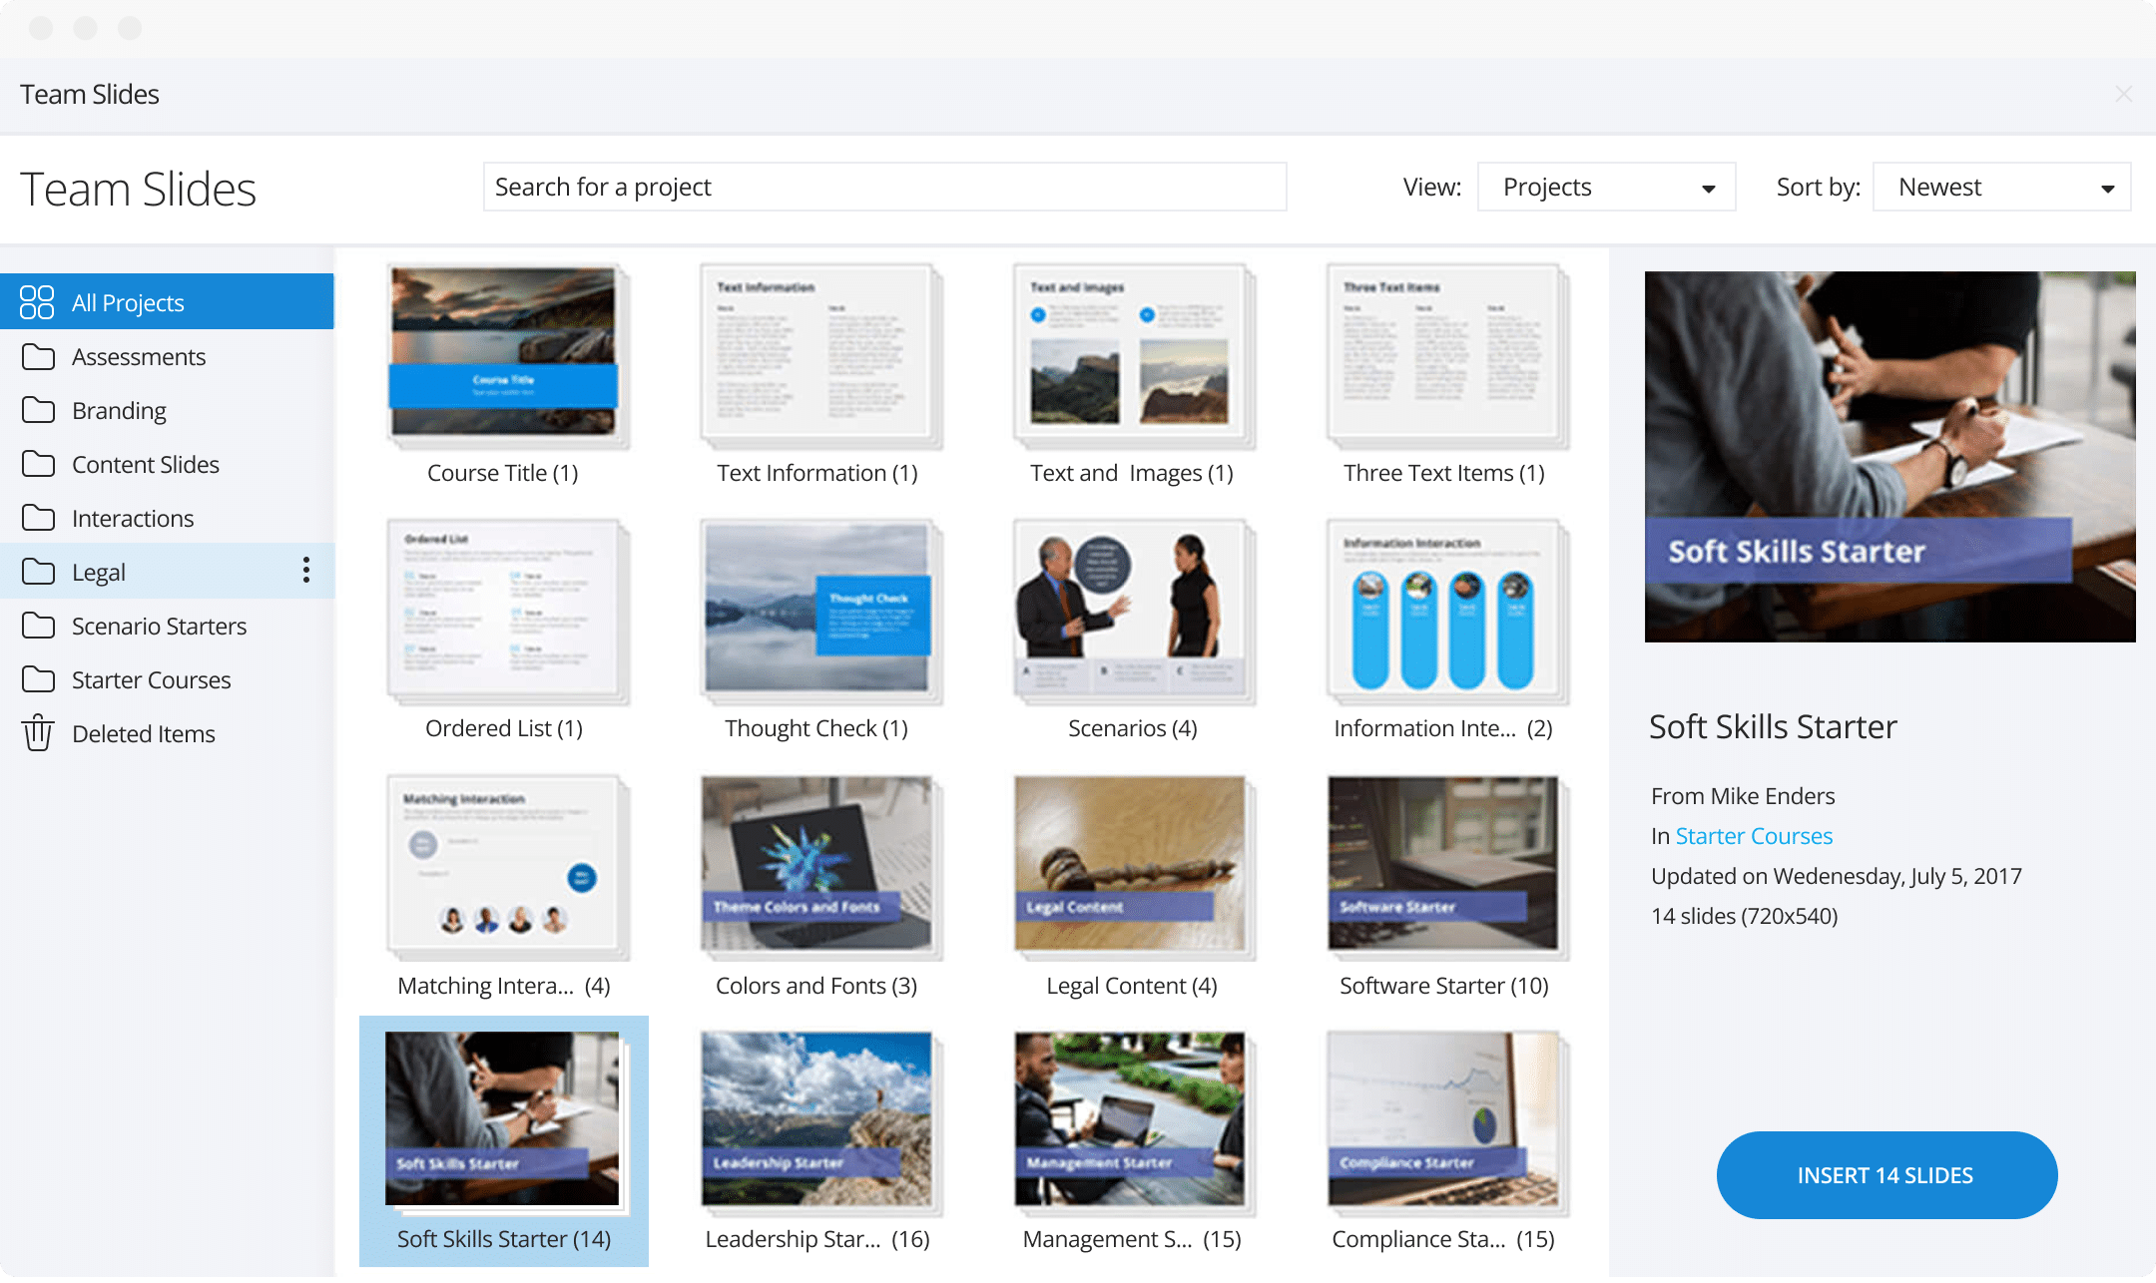Screen dimensions: 2156x1283
Task: Click the Interactions folder icon
Action: [38, 518]
